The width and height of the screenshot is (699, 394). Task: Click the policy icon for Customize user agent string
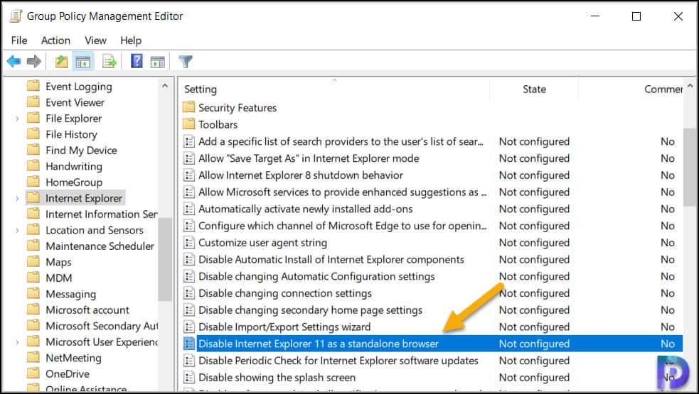point(189,243)
